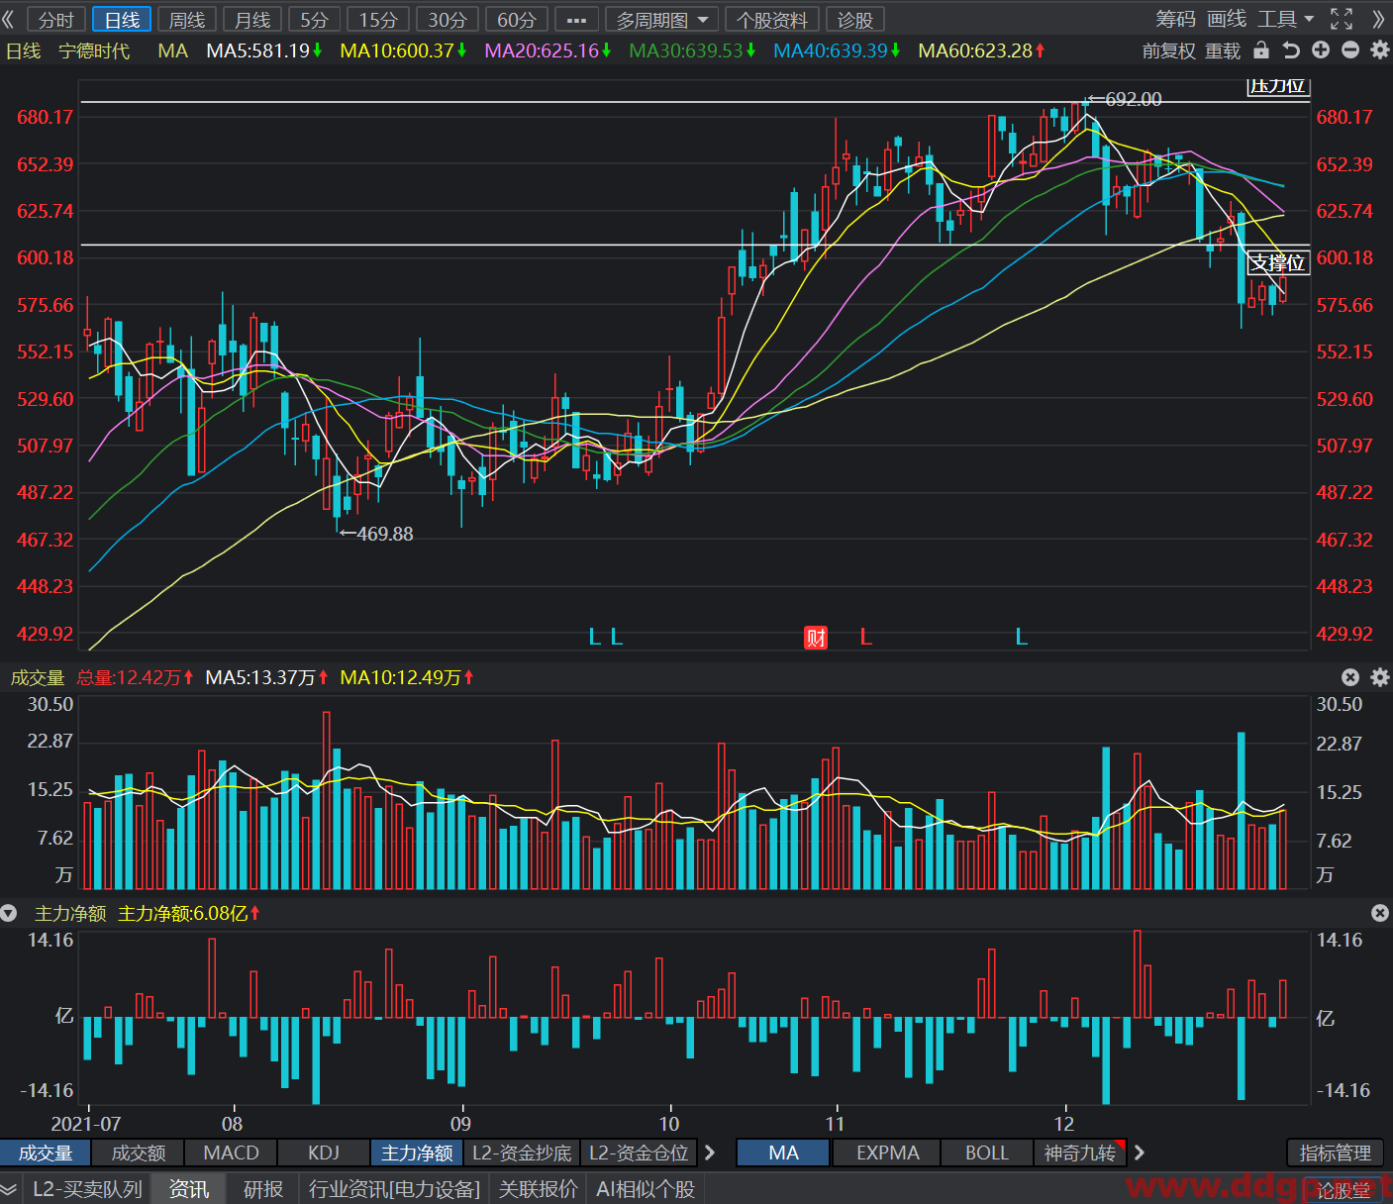The width and height of the screenshot is (1393, 1204).
Task: Click the undo arrow icon
Action: pyautogui.click(x=1291, y=50)
